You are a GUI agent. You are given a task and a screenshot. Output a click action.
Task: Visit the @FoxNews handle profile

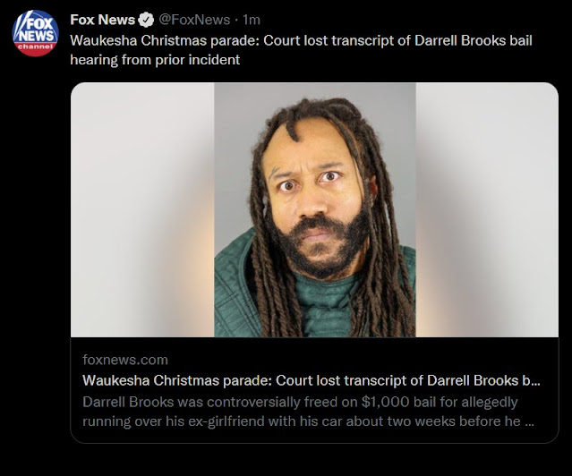pos(194,20)
